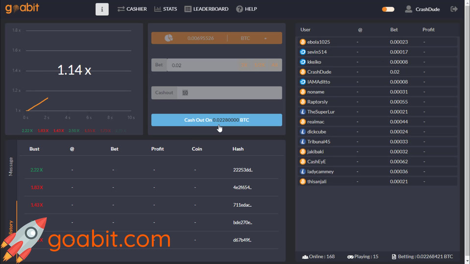Screen dimensions: 470x264
Task: Click the Bitcoin icon next to jakibaki
Action: click(303, 152)
